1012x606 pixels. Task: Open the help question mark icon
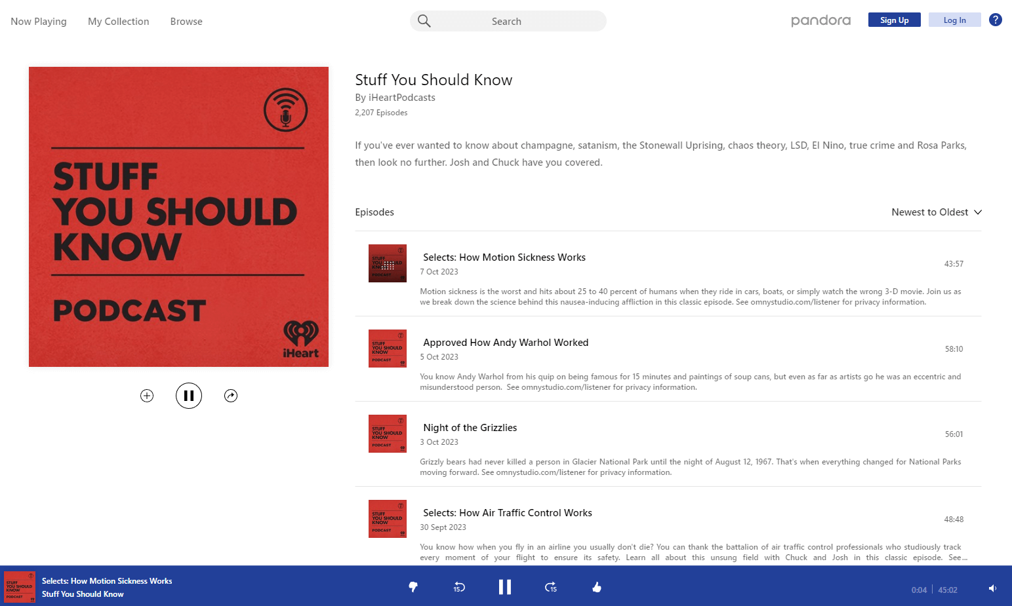tap(996, 20)
